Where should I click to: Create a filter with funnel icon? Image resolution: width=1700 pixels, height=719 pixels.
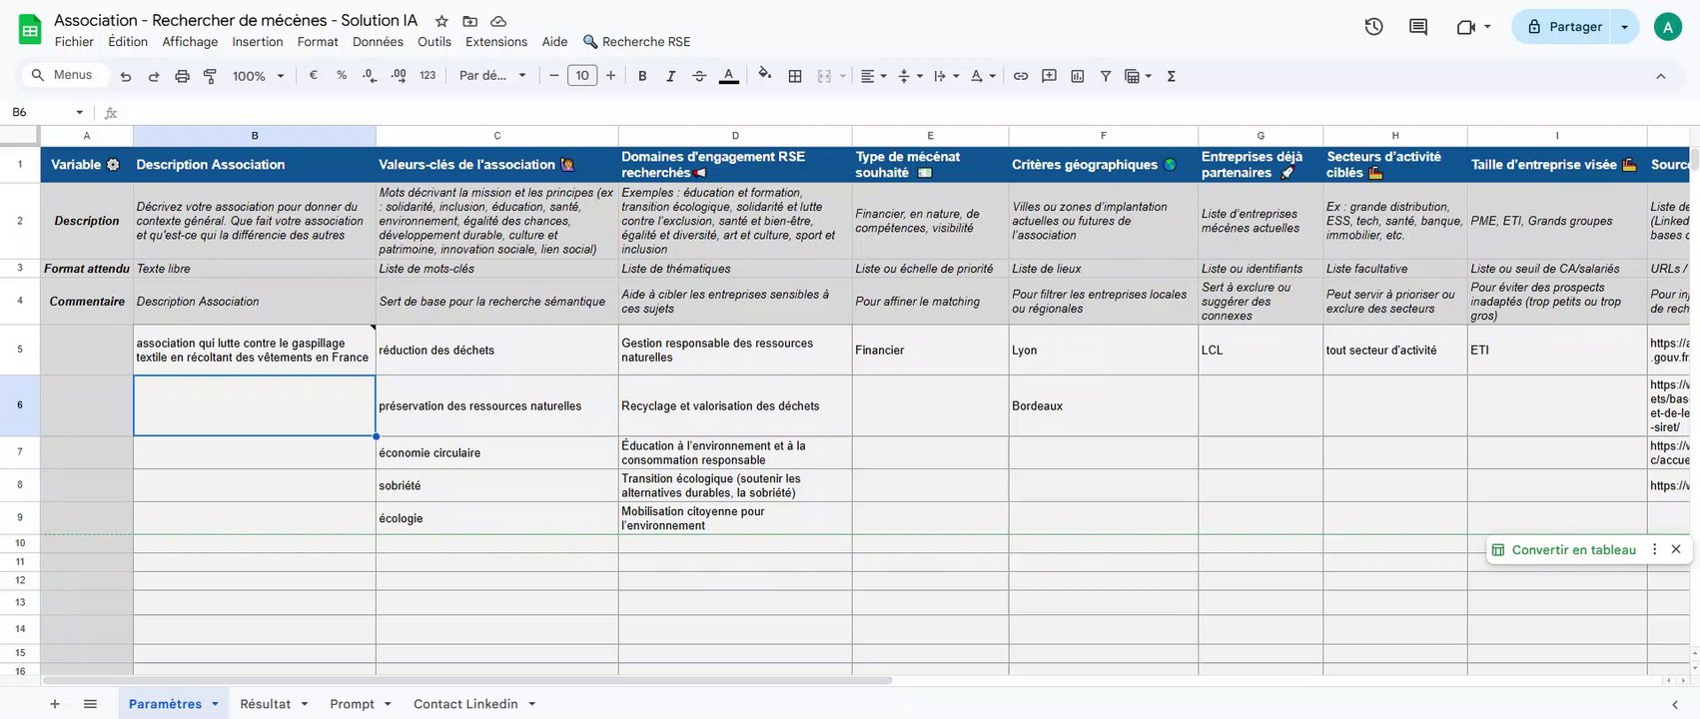pos(1106,76)
